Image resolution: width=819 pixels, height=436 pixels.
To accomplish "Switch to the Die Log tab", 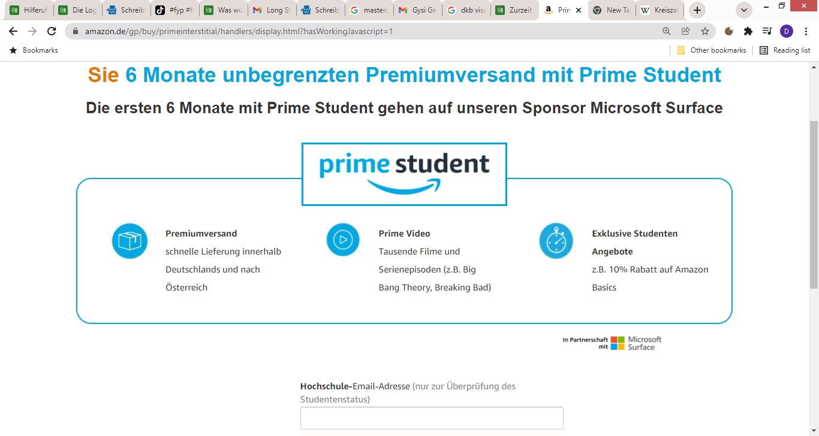I will [77, 10].
